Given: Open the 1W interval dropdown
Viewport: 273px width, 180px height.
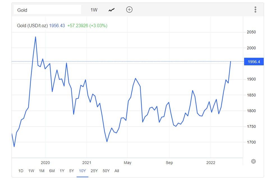Looking at the screenshot, I should click(94, 10).
